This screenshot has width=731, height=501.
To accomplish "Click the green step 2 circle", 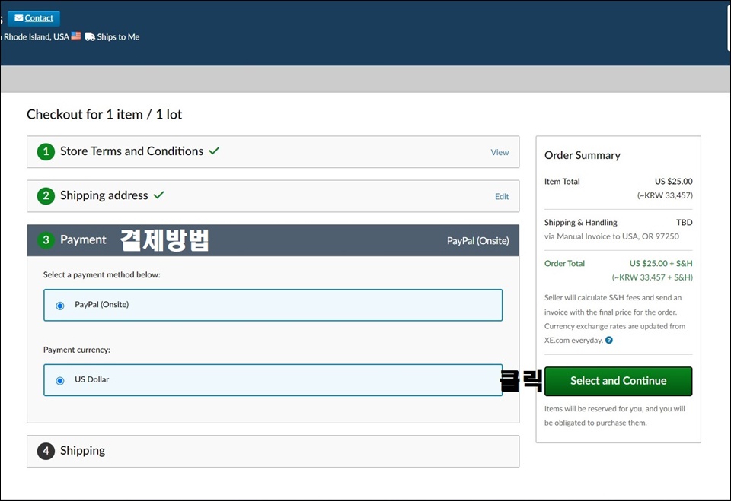I will point(46,195).
